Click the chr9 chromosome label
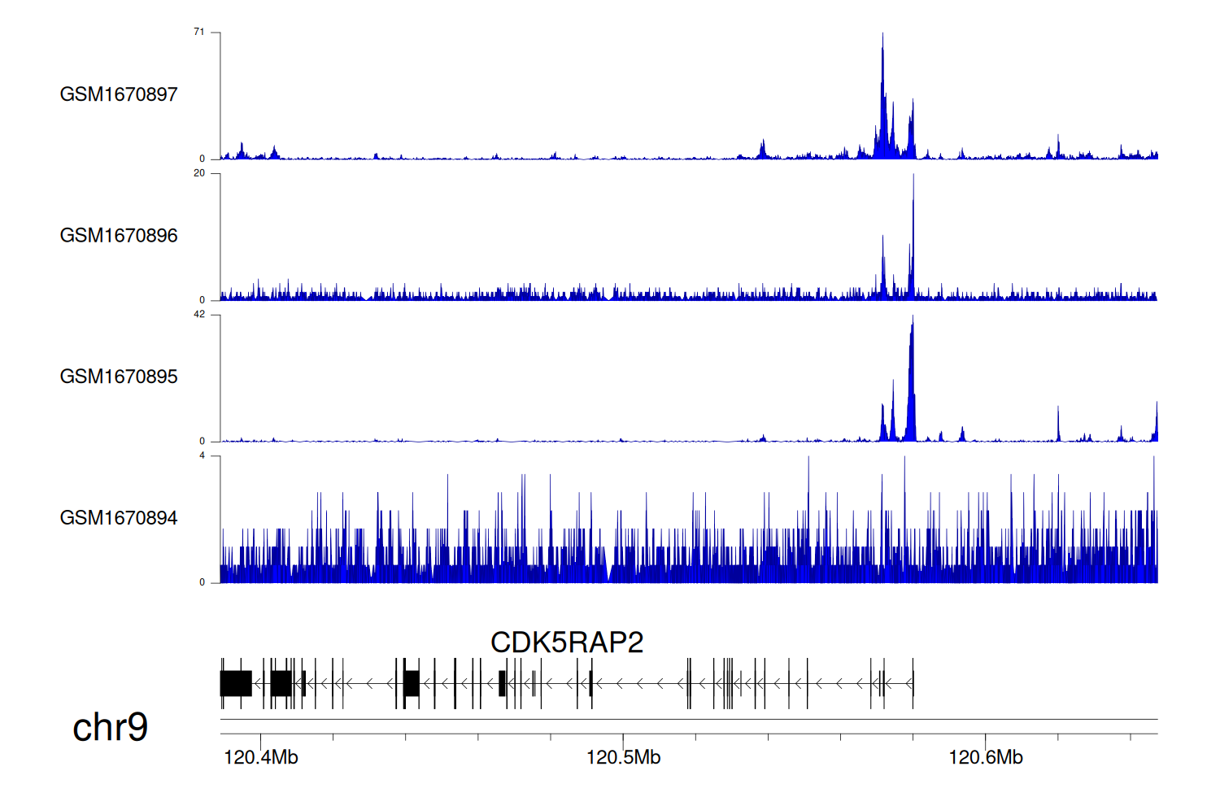Screen dimensions: 1220x797 [110, 727]
